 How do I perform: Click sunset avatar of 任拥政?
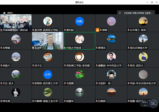coord(111,92)
